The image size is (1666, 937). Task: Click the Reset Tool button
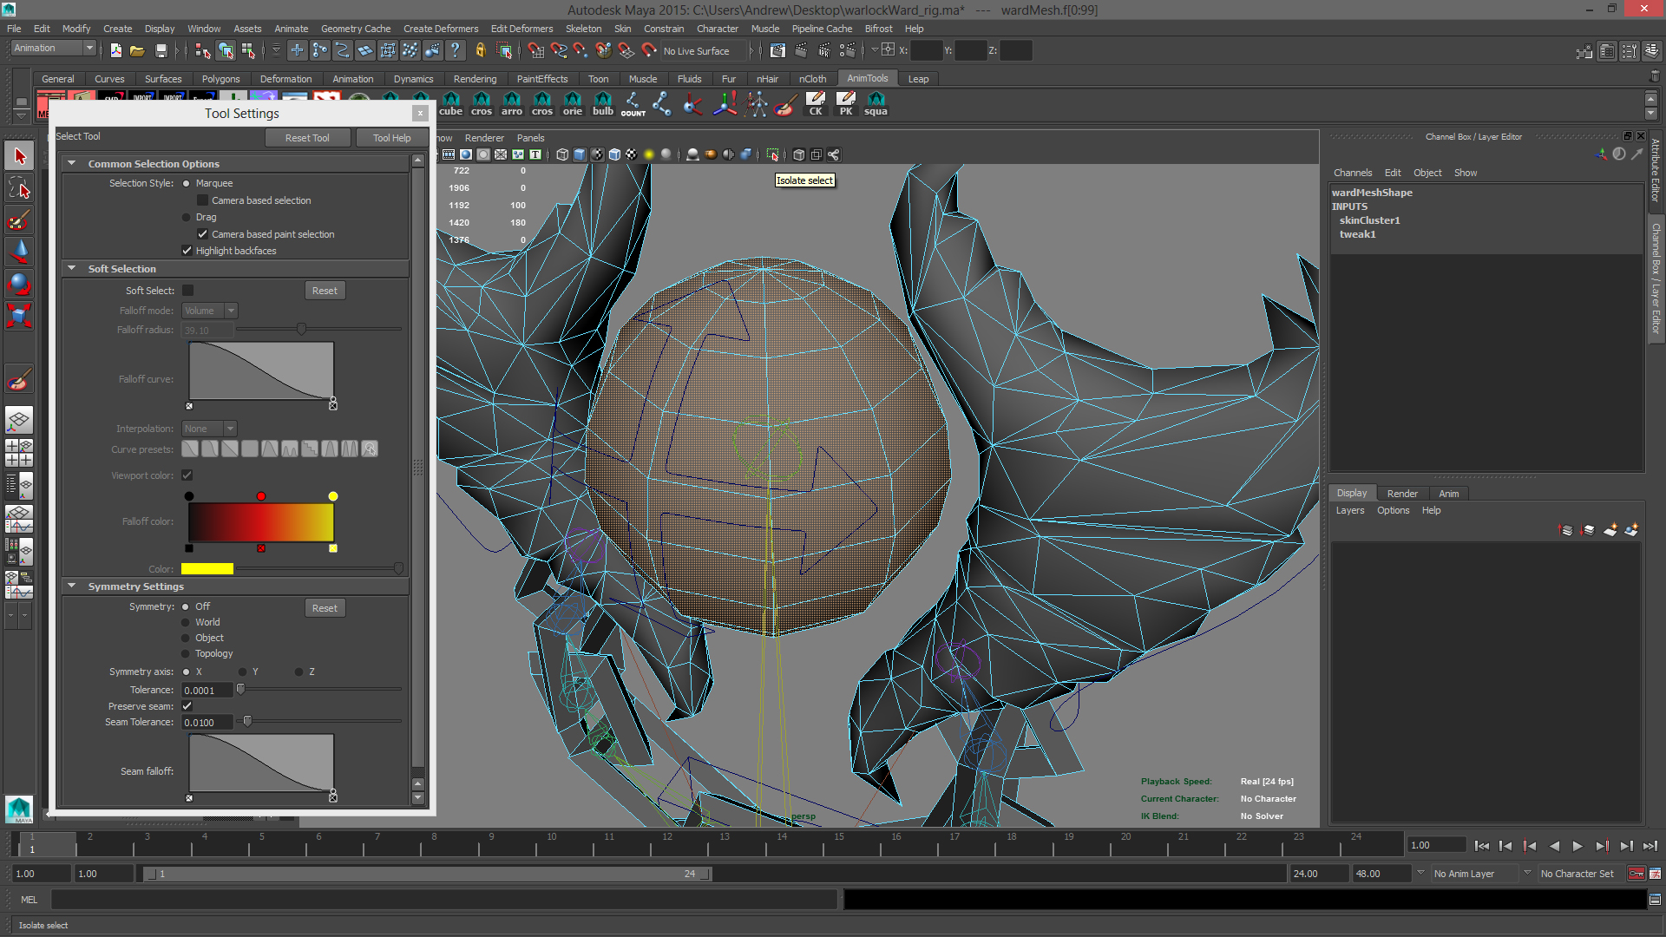coord(307,138)
